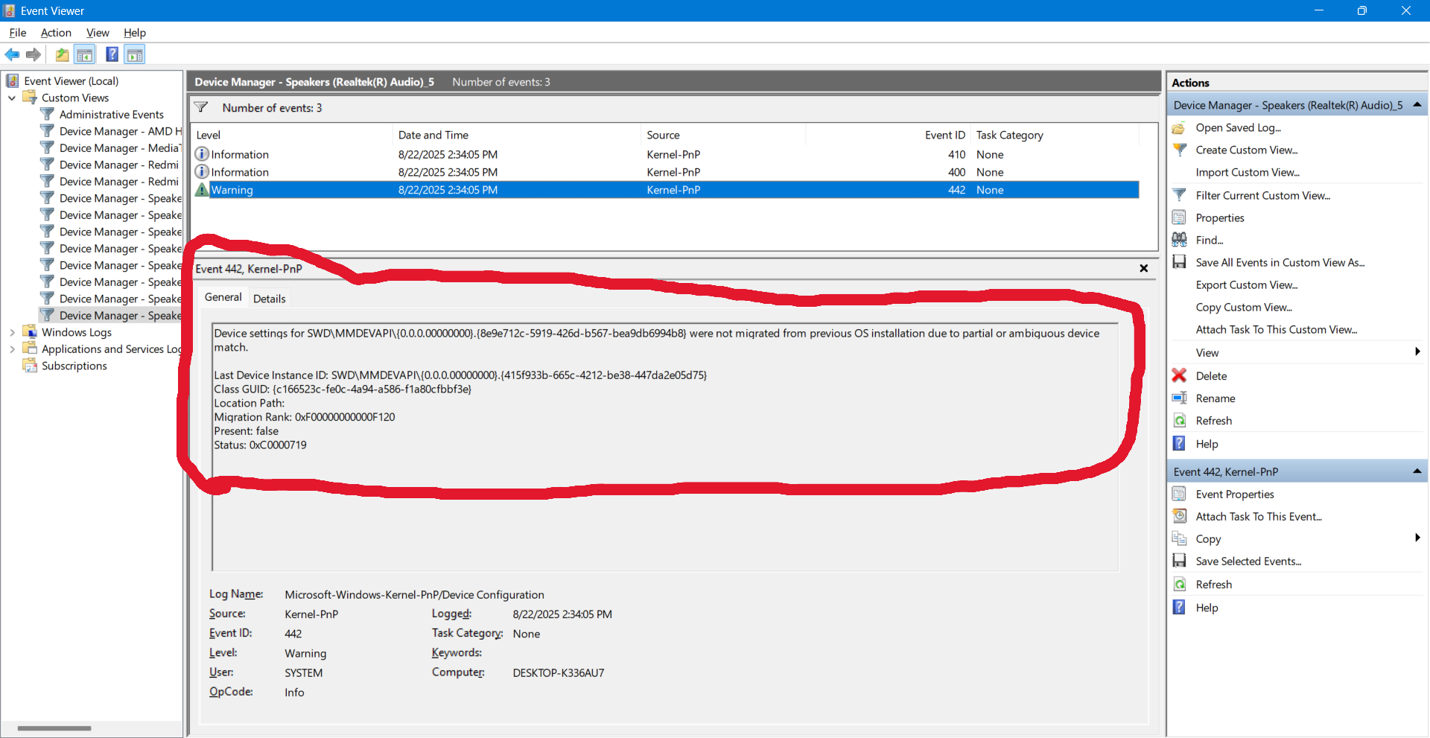
Task: Expand the Applications and Services Logs node
Action: (x=12, y=349)
